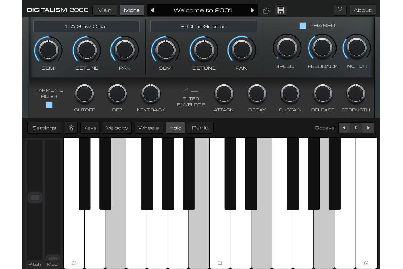Click the filter envelope shape icon
This screenshot has width=403, height=269.
pos(191,90)
